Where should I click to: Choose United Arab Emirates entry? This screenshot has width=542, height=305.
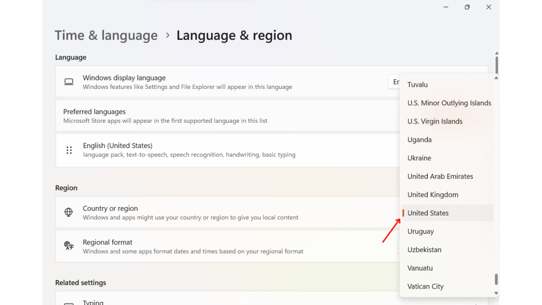point(448,176)
